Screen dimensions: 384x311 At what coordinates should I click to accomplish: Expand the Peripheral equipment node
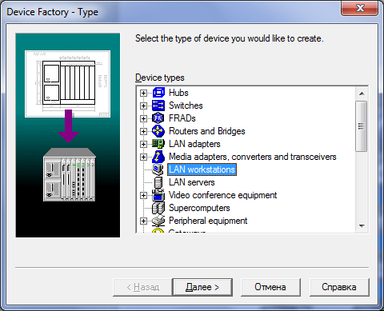click(x=143, y=221)
